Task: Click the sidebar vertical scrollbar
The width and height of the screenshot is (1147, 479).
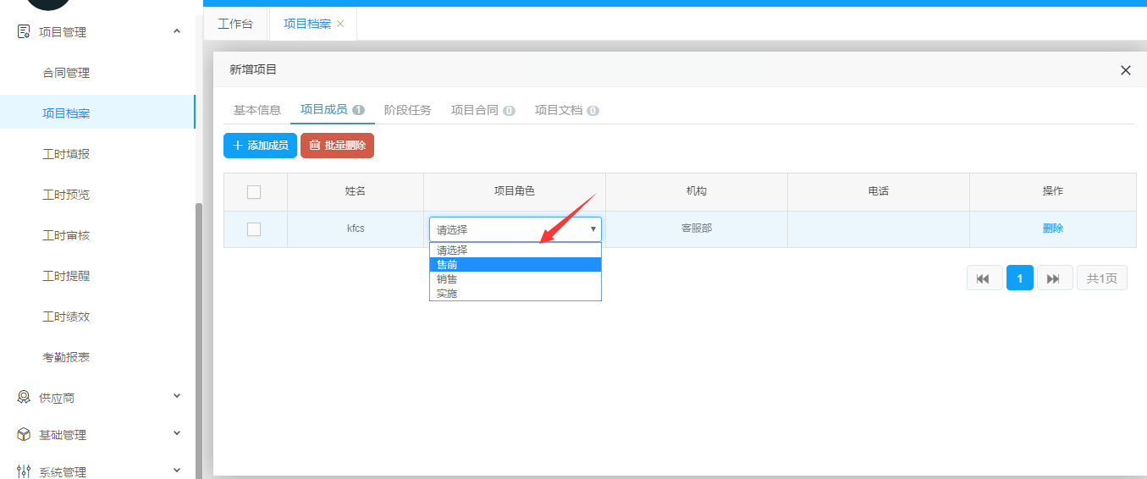Action: (x=199, y=339)
